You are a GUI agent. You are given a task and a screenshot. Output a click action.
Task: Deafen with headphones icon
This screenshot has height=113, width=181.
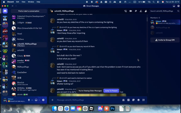point(36,100)
